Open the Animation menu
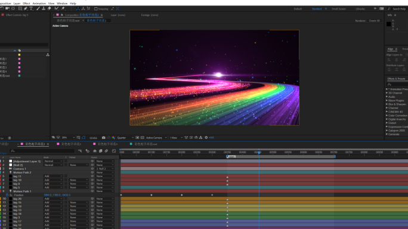The height and width of the screenshot is (229, 408). [x=39, y=4]
